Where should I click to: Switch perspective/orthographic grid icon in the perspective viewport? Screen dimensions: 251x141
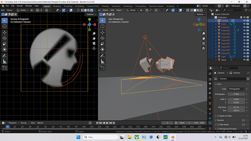pos(203,48)
